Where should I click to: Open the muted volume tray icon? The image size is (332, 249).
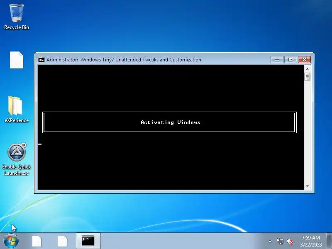click(x=290, y=242)
